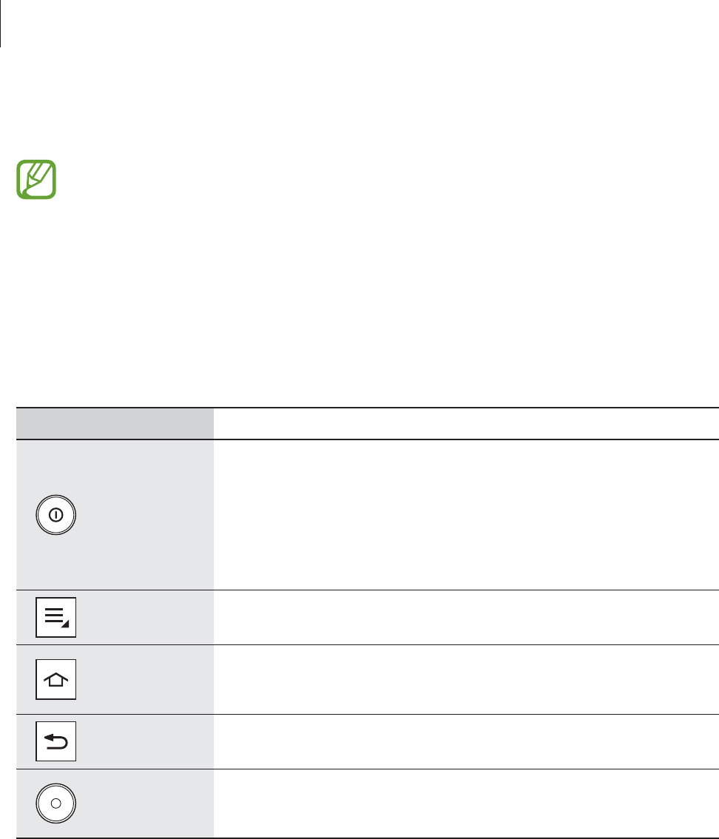The width and height of the screenshot is (719, 839).
Task: Click gray cell space right of Power icon
Action: [148, 515]
